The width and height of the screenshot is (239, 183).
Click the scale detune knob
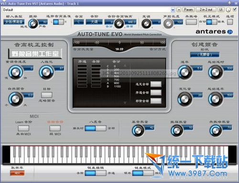[119, 24]
